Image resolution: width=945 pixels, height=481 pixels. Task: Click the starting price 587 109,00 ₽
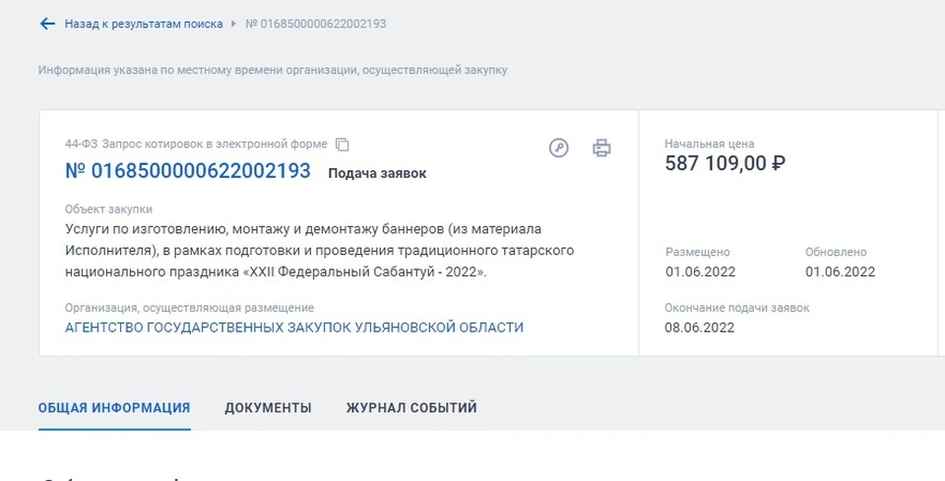click(x=725, y=163)
